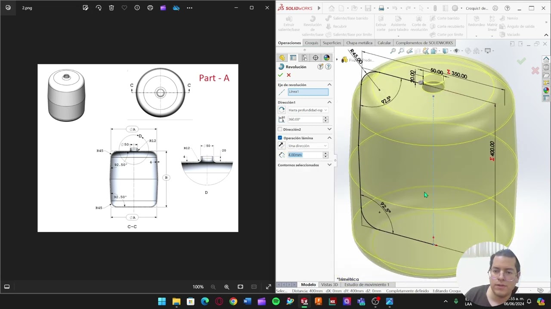Open the revolve type dropdown 'Hasta profundidad esp'

(308, 110)
